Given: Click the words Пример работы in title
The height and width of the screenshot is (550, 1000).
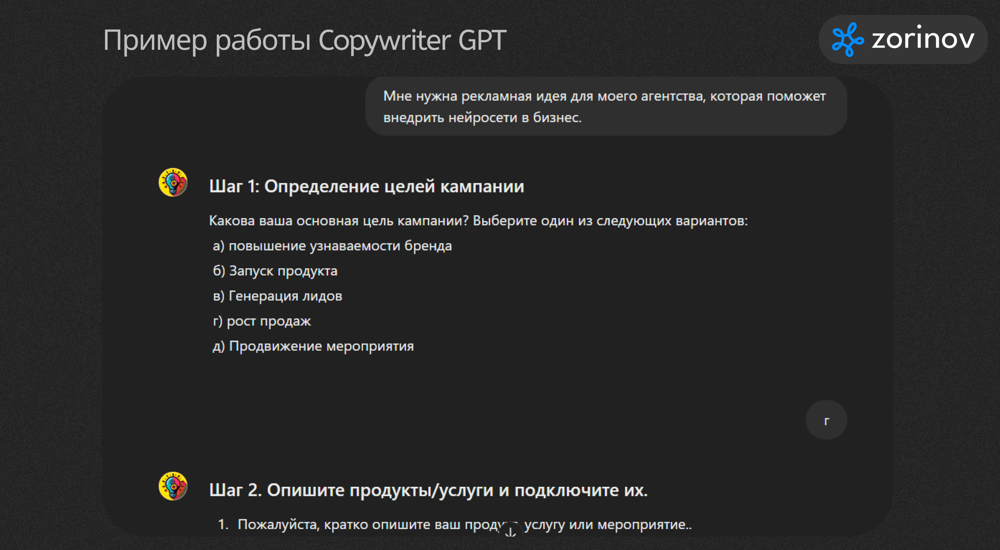Looking at the screenshot, I should 206,40.
